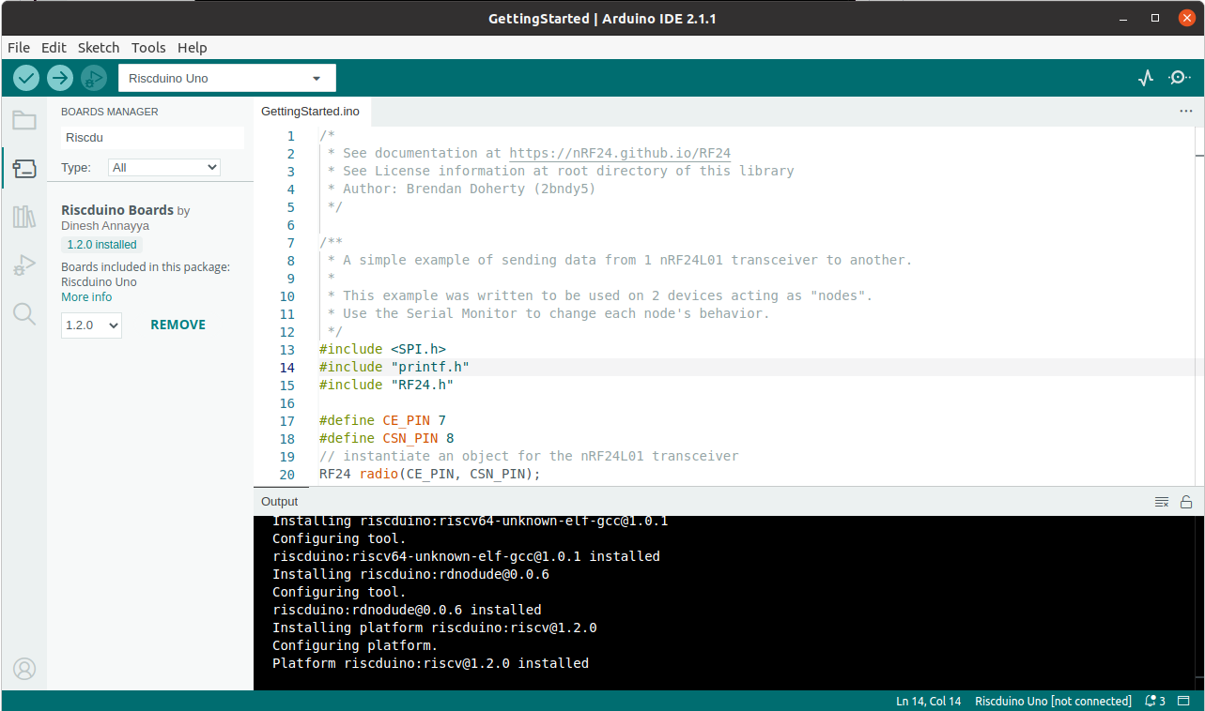Viewport: 1205px width, 711px height.
Task: Follow the More info link
Action: coord(86,296)
